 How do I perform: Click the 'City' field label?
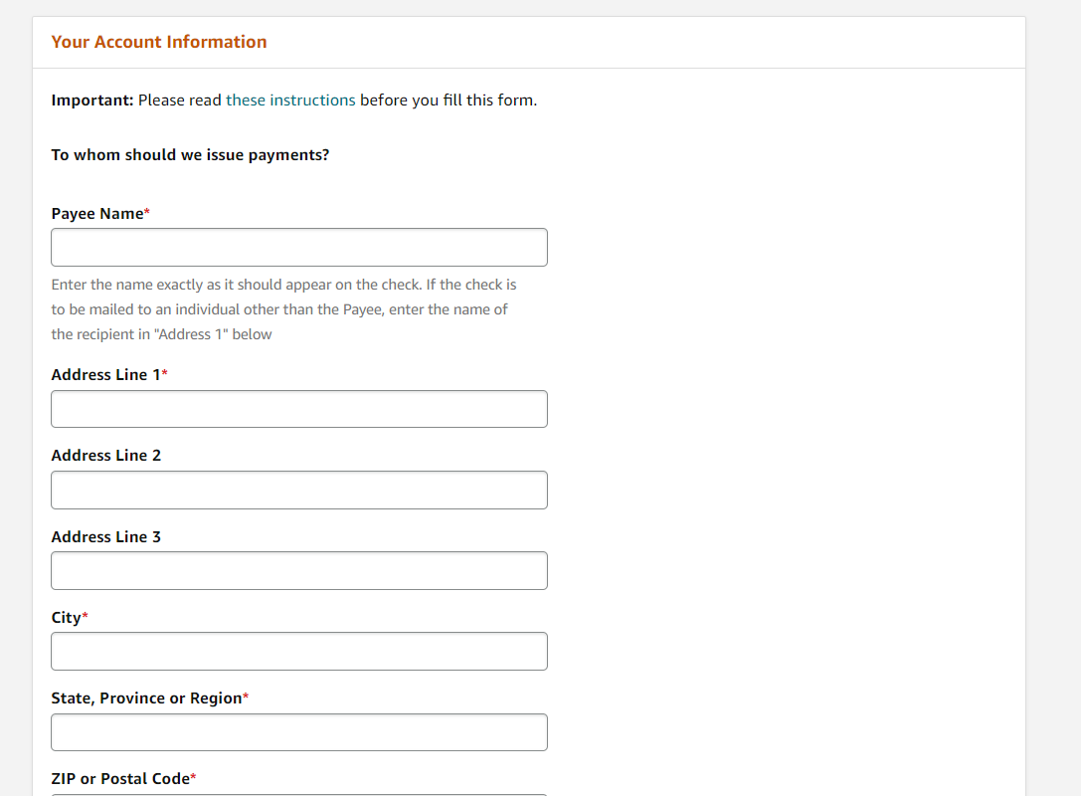click(66, 618)
